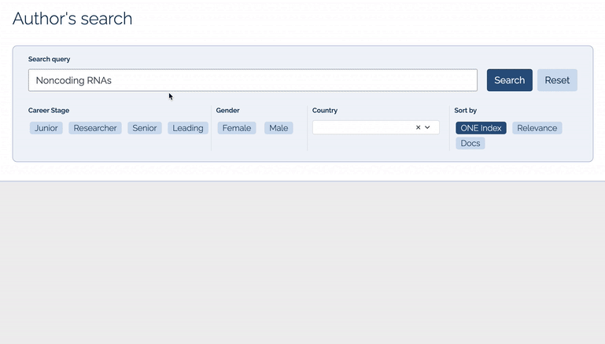This screenshot has height=344, width=605.
Task: Clear the Country selection with the x icon
Action: click(x=418, y=127)
